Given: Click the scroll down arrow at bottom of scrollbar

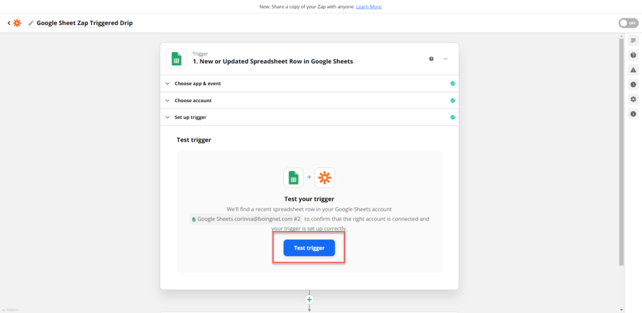Looking at the screenshot, I should pos(621,310).
